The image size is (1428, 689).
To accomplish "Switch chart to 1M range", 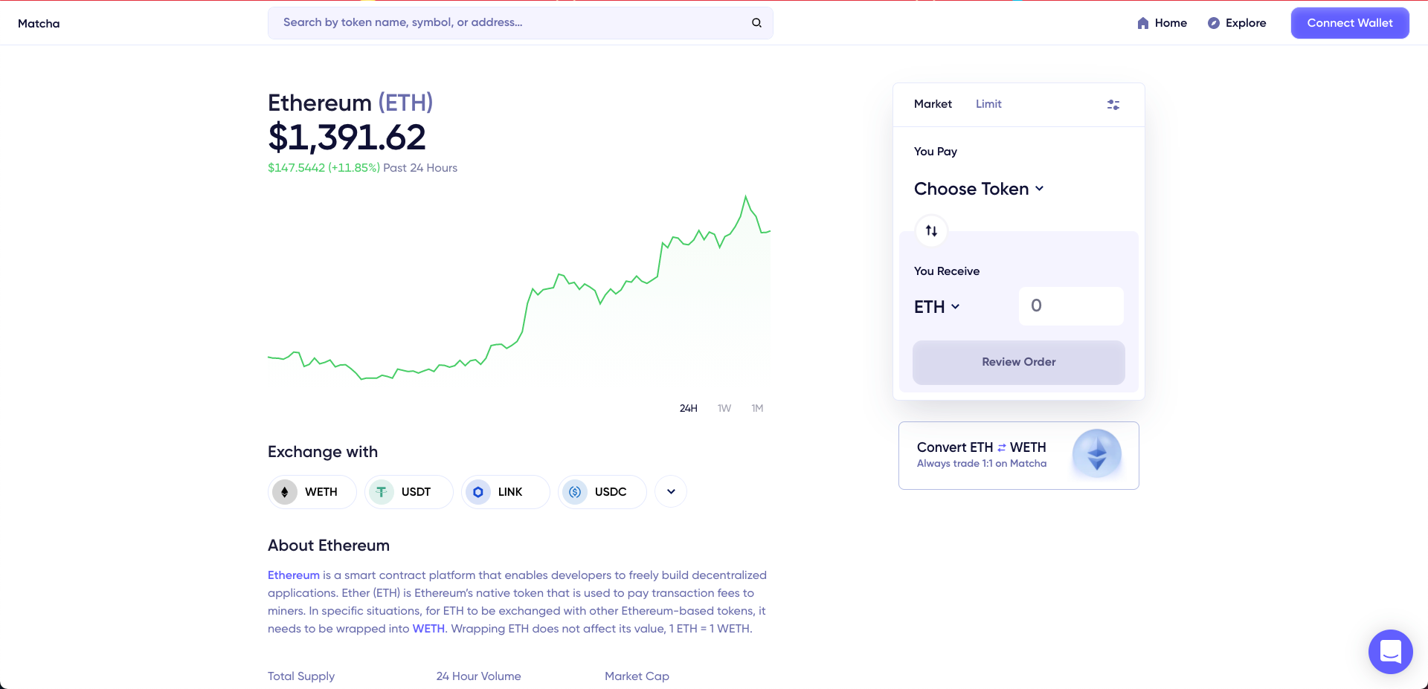I will pos(757,408).
